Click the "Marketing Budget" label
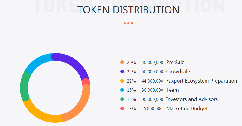Viewport: 242px width, 126px height. pyautogui.click(x=187, y=109)
